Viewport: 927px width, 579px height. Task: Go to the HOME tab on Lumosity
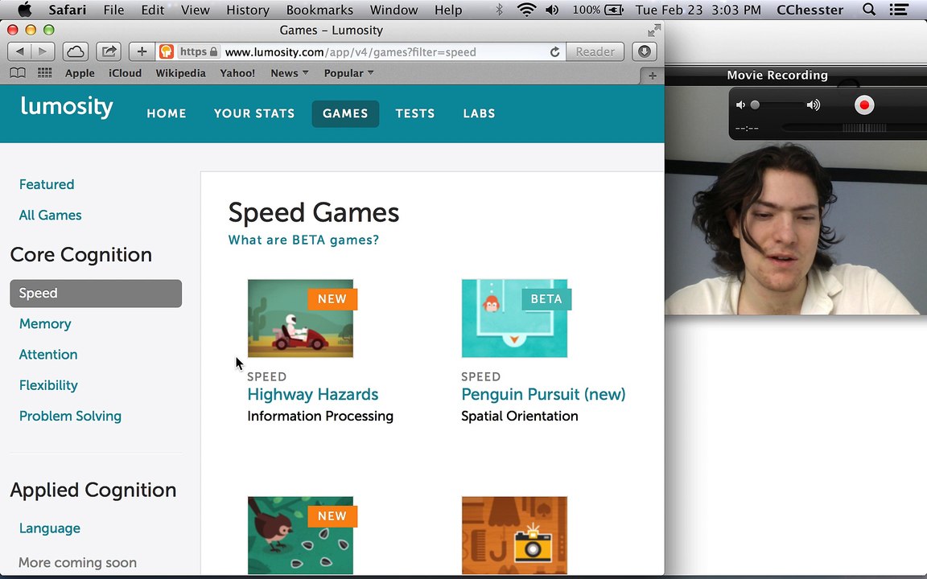coord(166,113)
